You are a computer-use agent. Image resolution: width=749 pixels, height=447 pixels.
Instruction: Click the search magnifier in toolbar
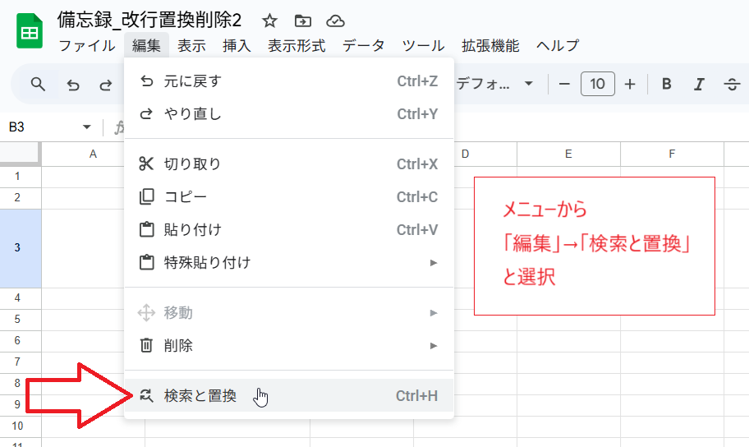(x=39, y=85)
